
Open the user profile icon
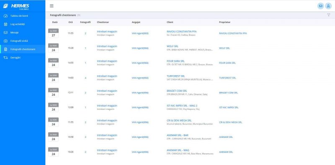[328, 6]
